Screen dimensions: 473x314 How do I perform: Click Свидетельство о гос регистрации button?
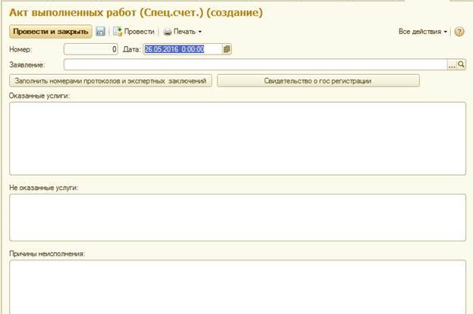318,80
